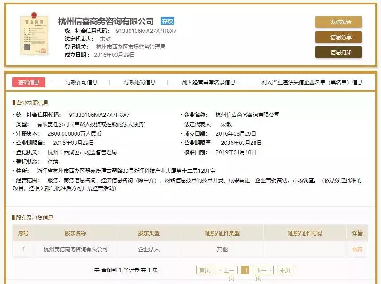The image size is (381, 284).
Task: Jump to 末页 in pagination
Action: tap(284, 269)
